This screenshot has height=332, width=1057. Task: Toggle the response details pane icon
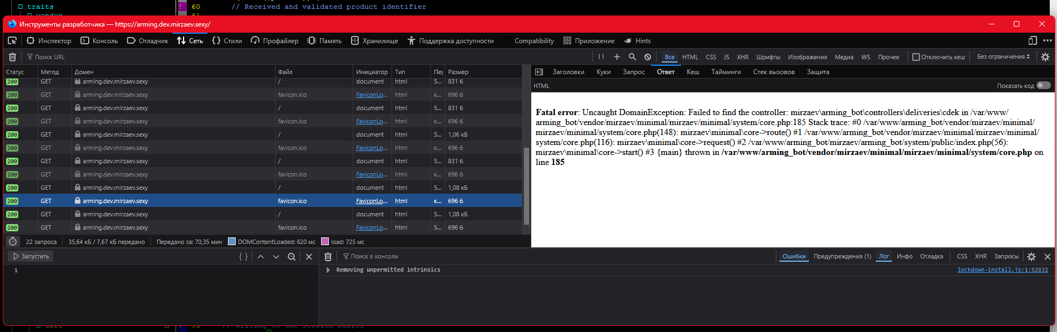click(x=538, y=72)
